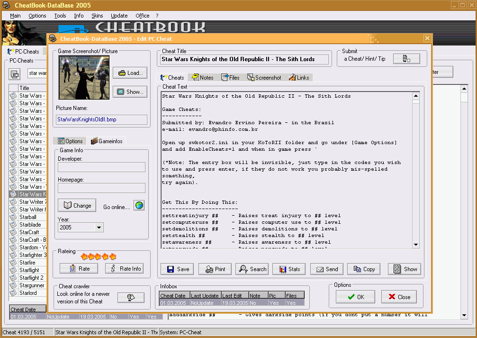477x338 pixels.
Task: Open Search in cheat text
Action: [x=252, y=269]
